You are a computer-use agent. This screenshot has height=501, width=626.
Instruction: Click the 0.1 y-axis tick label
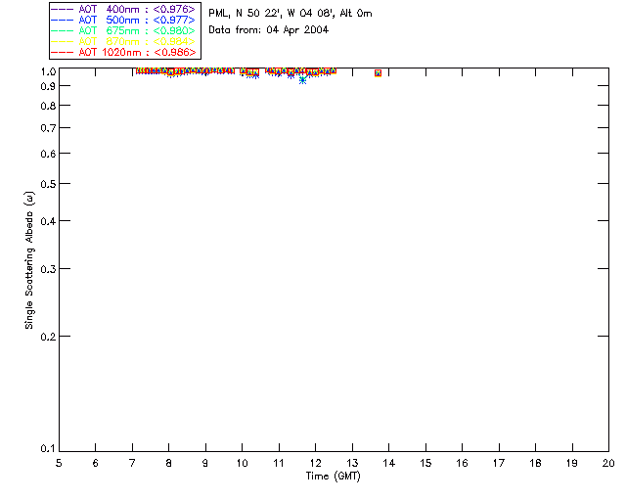click(x=48, y=449)
